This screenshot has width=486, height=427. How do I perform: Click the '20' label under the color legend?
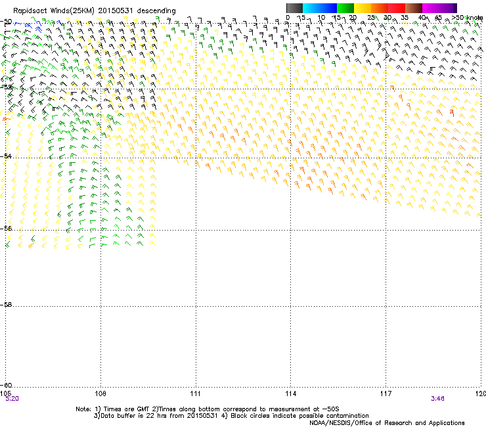pos(353,18)
